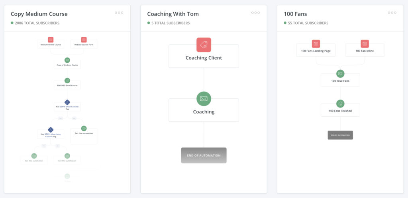Select the Copy of Medium Course sequence node
Screen dimensions: 408x198
[67, 65]
